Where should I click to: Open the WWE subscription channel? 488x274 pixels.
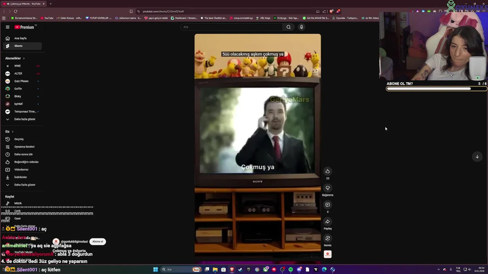tap(22, 66)
